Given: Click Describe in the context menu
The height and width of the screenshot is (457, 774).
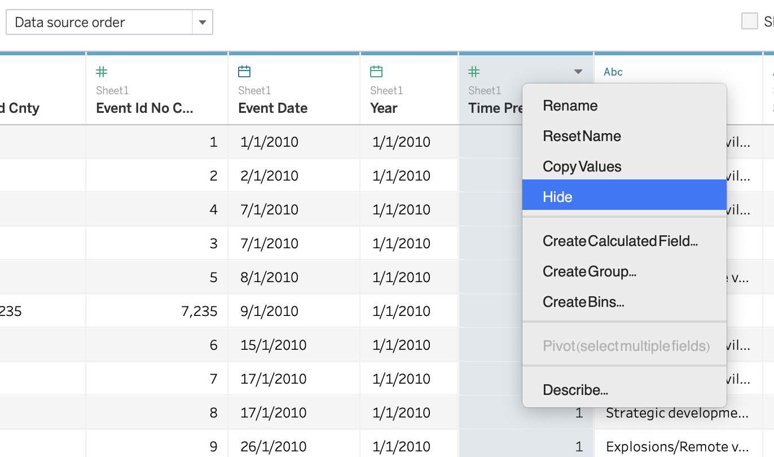Looking at the screenshot, I should 575,390.
